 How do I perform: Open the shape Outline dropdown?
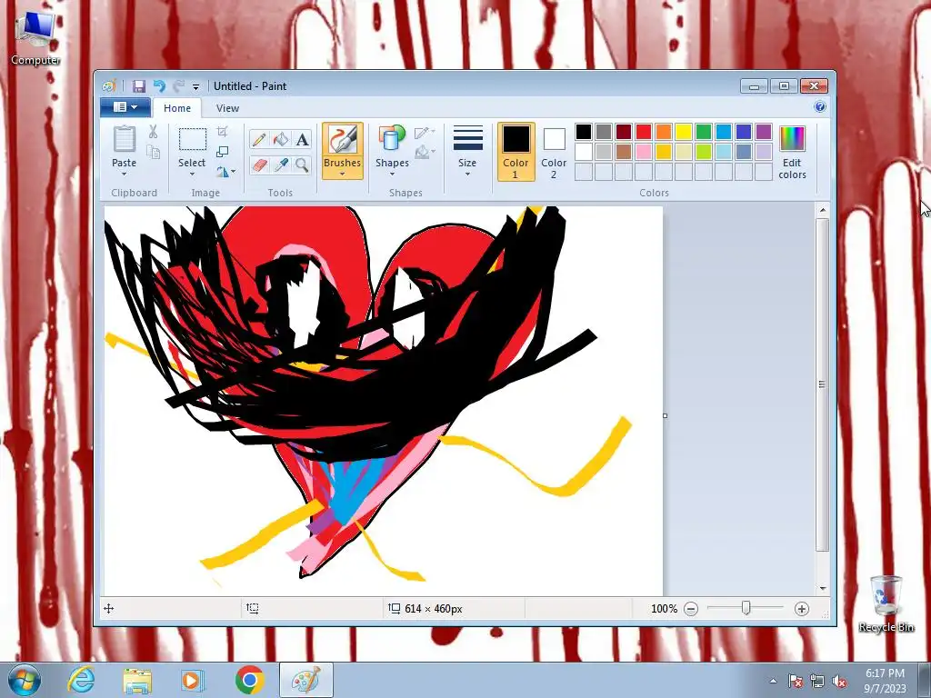click(425, 132)
